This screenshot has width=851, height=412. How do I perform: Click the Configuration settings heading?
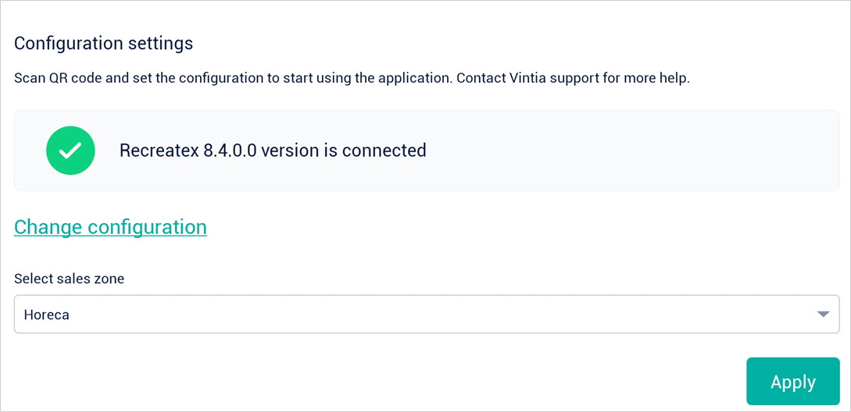click(x=103, y=43)
